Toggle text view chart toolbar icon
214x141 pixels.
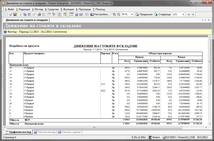76,14
